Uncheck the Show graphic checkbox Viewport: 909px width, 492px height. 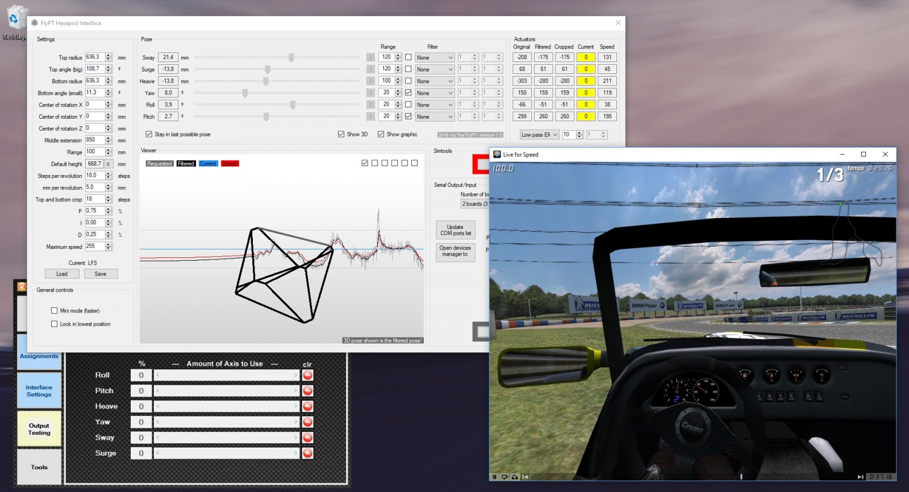tap(381, 135)
